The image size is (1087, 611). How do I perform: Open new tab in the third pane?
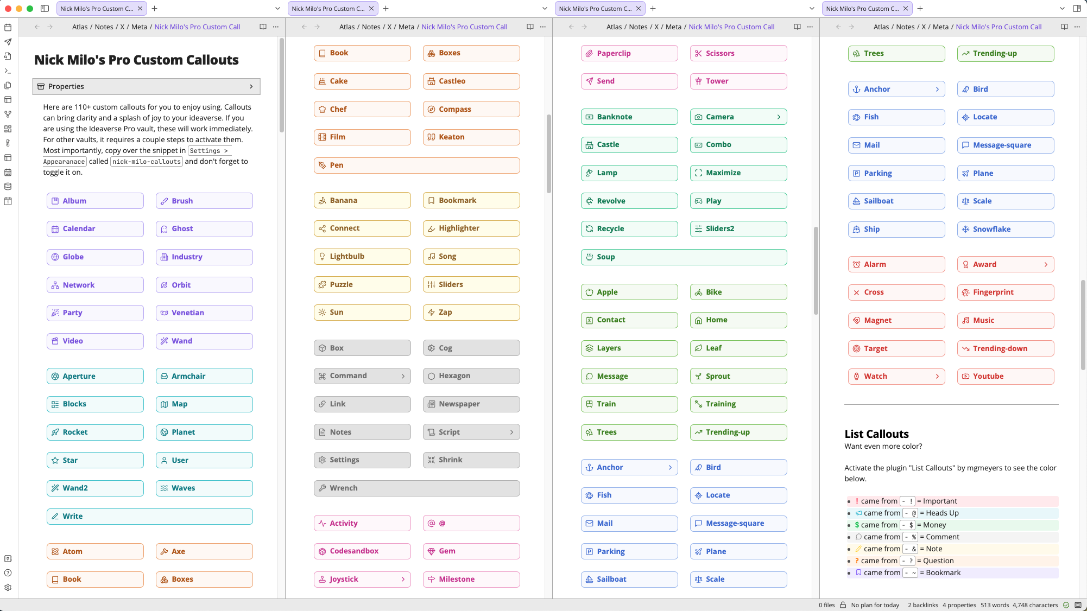[653, 9]
